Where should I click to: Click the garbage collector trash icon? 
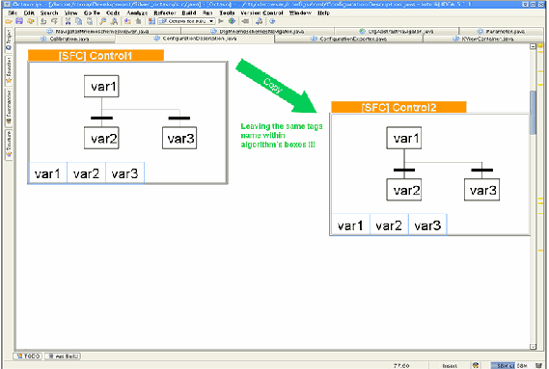[x=538, y=365]
